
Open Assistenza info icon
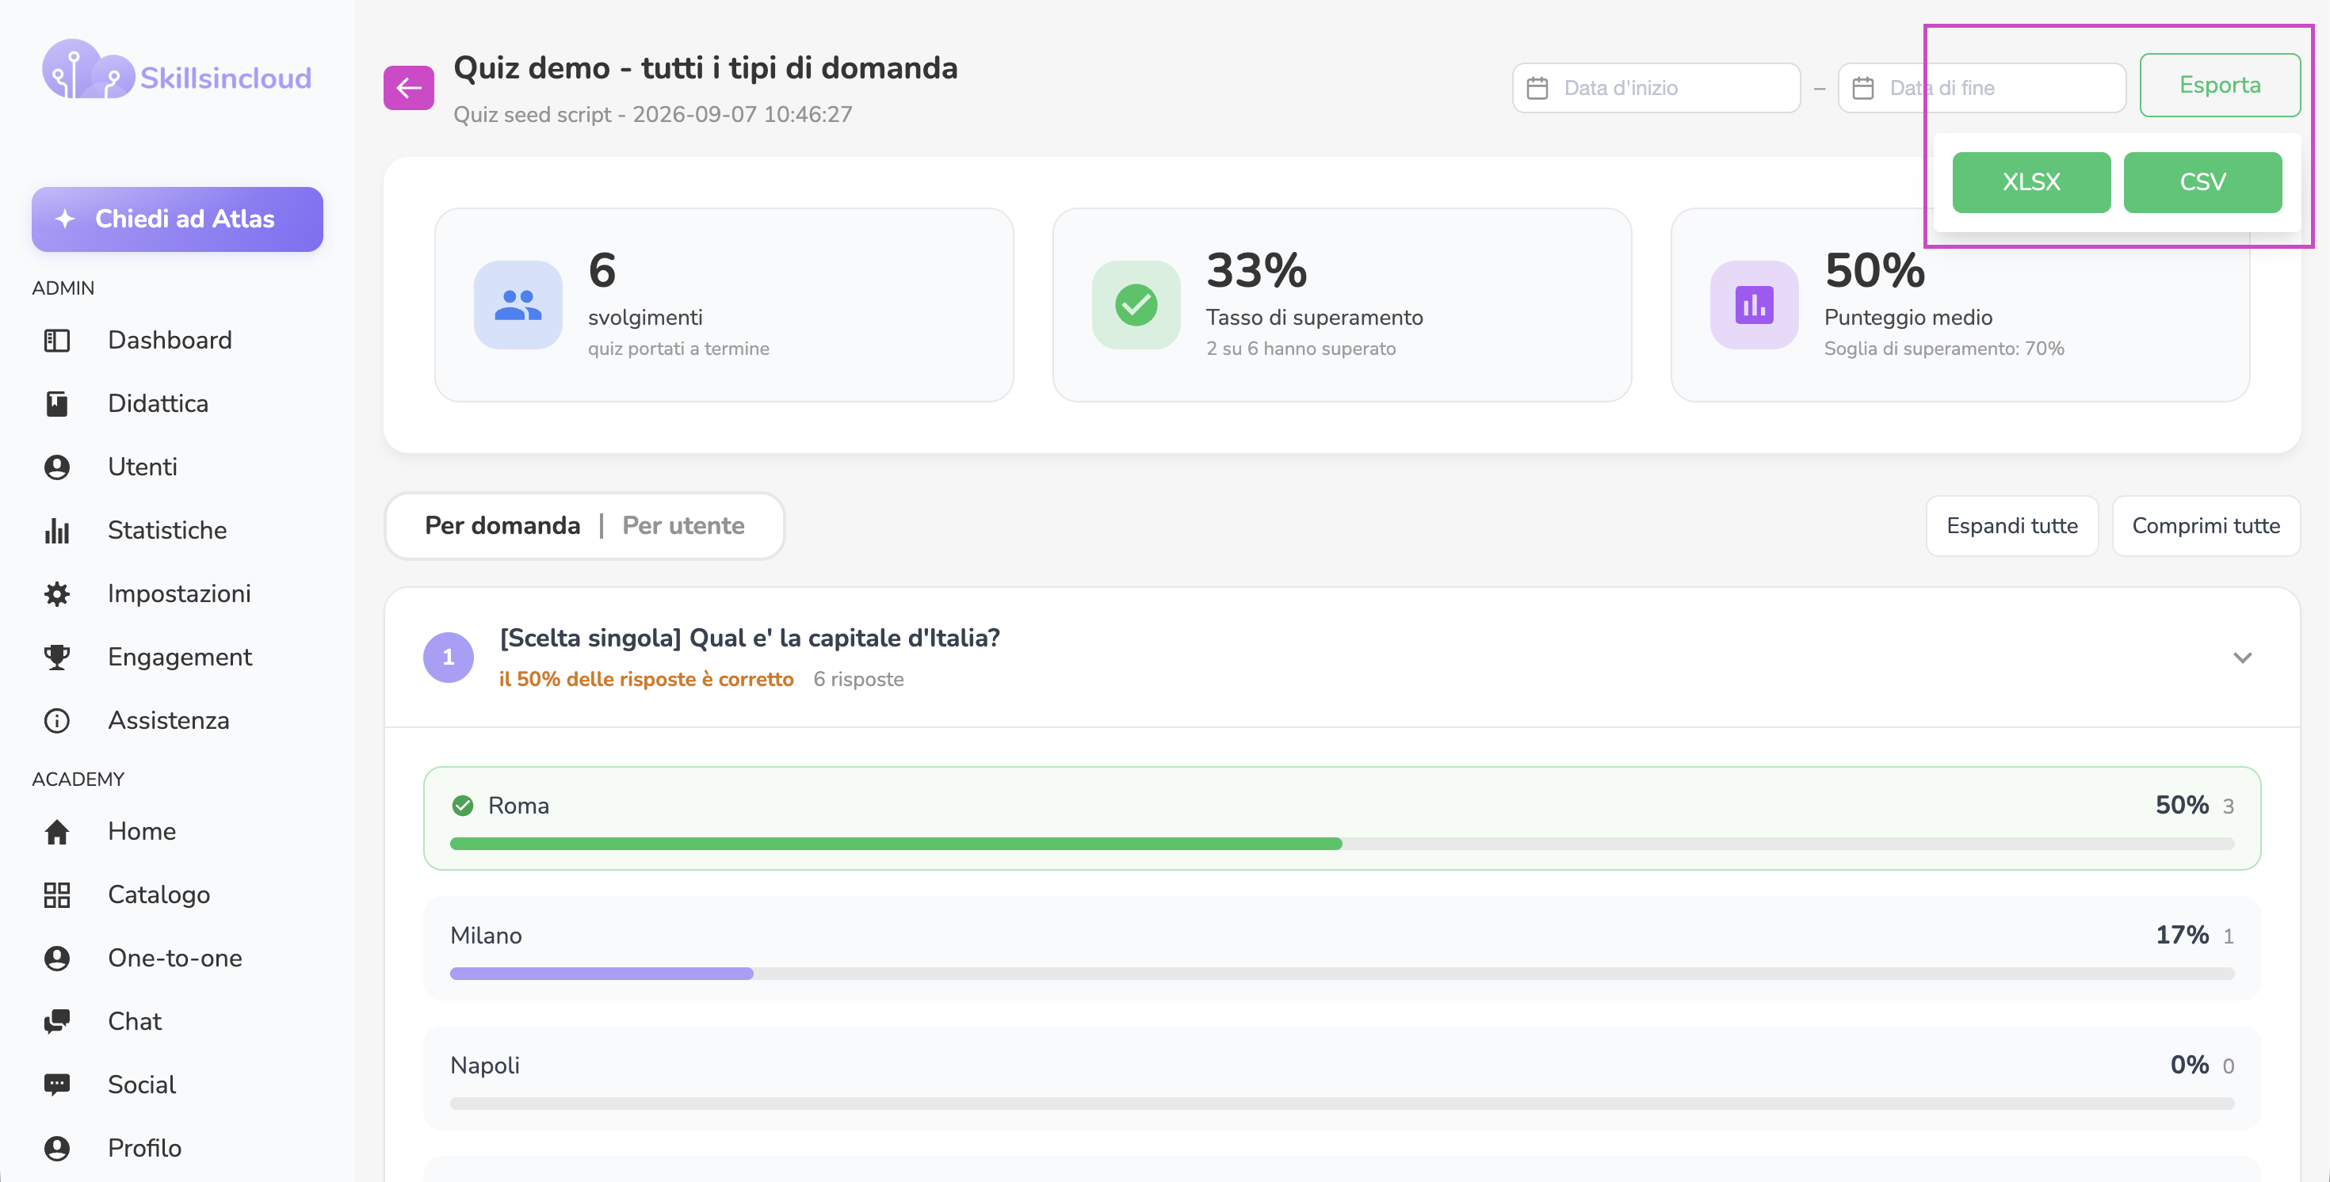pos(57,720)
